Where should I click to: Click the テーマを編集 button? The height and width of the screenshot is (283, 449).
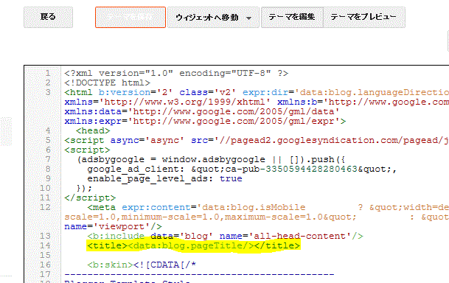[292, 17]
